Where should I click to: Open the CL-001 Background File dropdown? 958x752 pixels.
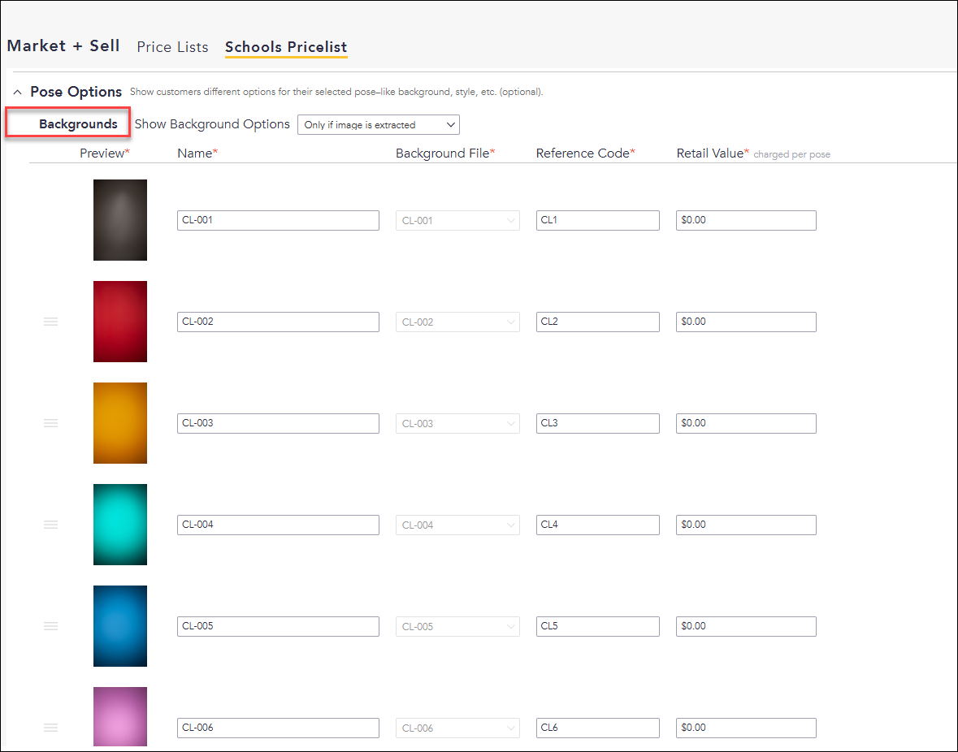tap(457, 220)
